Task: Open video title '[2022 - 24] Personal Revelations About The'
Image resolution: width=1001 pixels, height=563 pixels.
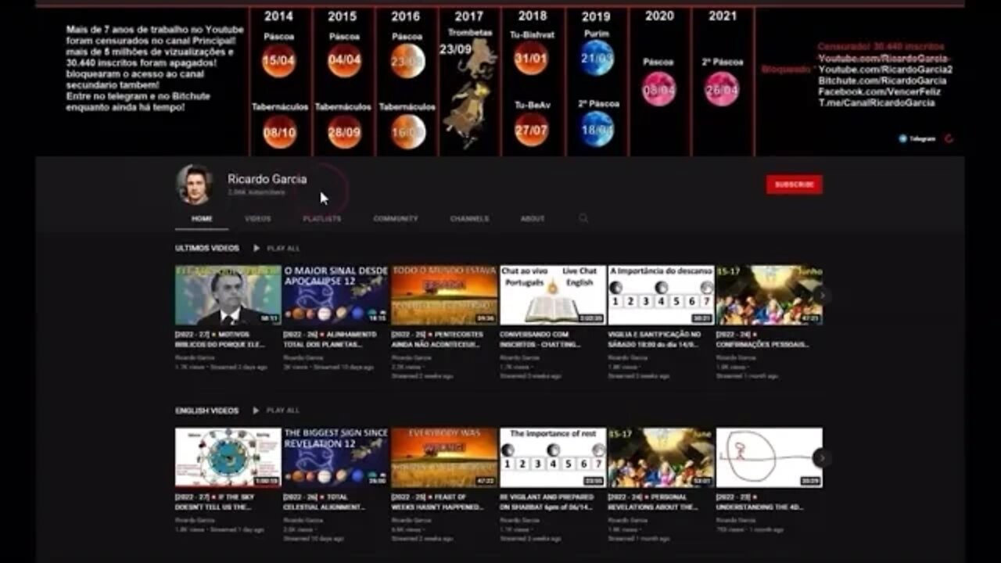Action: [653, 502]
